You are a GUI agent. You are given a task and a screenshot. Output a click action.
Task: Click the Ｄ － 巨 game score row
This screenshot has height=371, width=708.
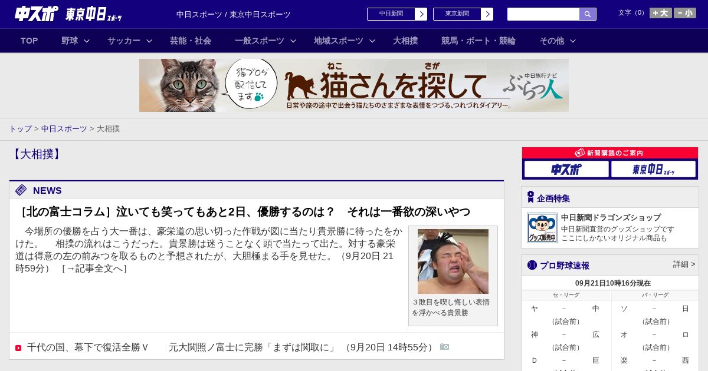(565, 360)
